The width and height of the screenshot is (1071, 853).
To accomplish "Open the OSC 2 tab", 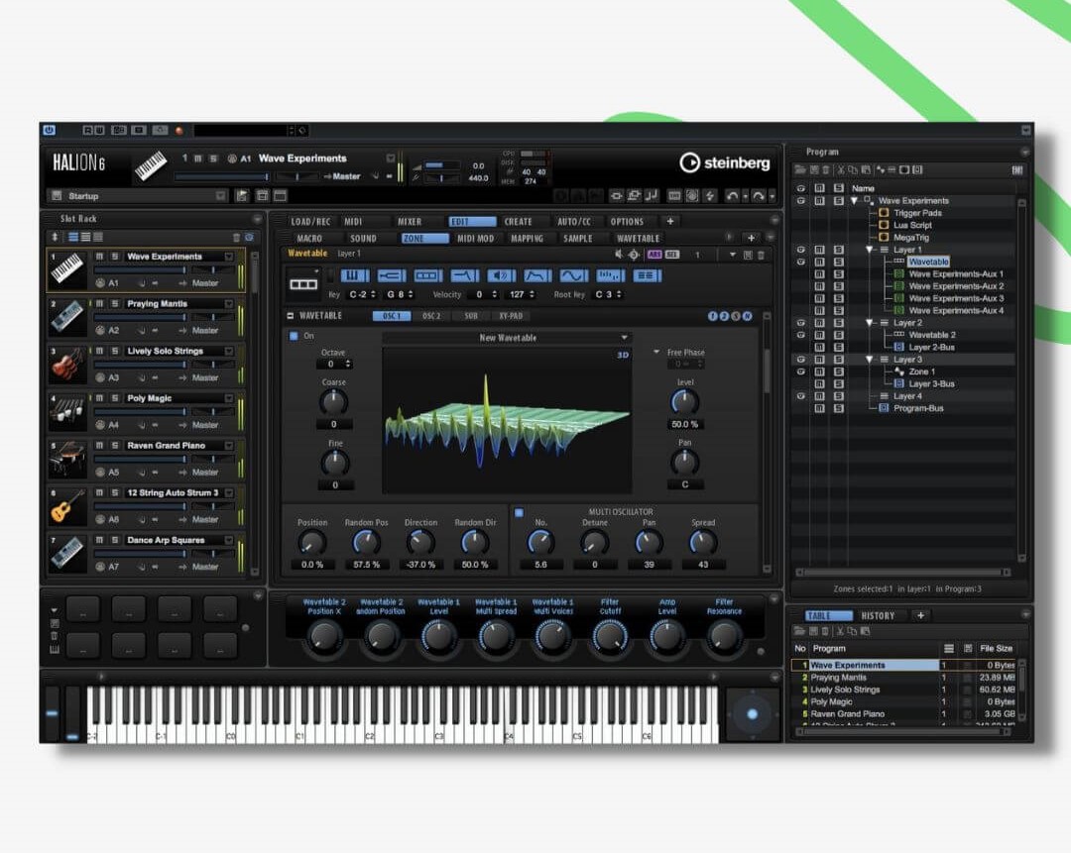I will [x=431, y=316].
